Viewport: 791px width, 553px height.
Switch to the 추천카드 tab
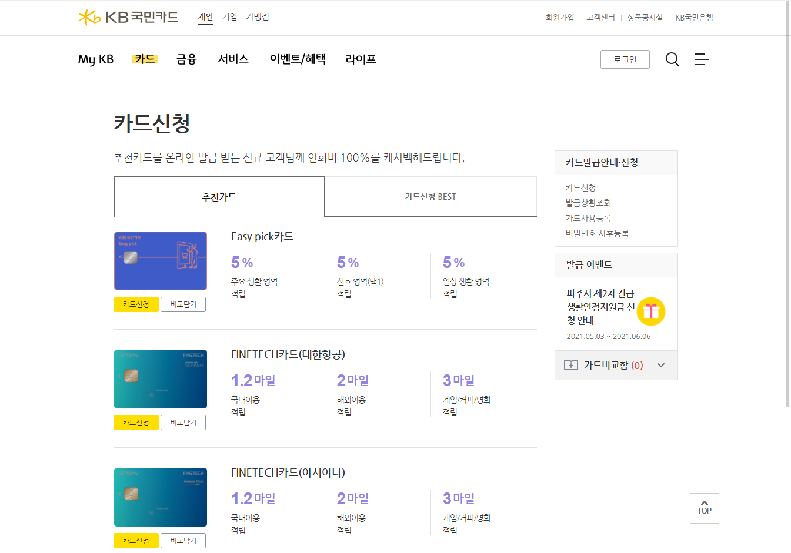click(x=219, y=197)
